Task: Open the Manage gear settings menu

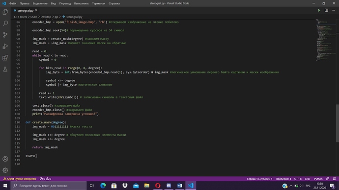Action: pyautogui.click(x=5, y=170)
